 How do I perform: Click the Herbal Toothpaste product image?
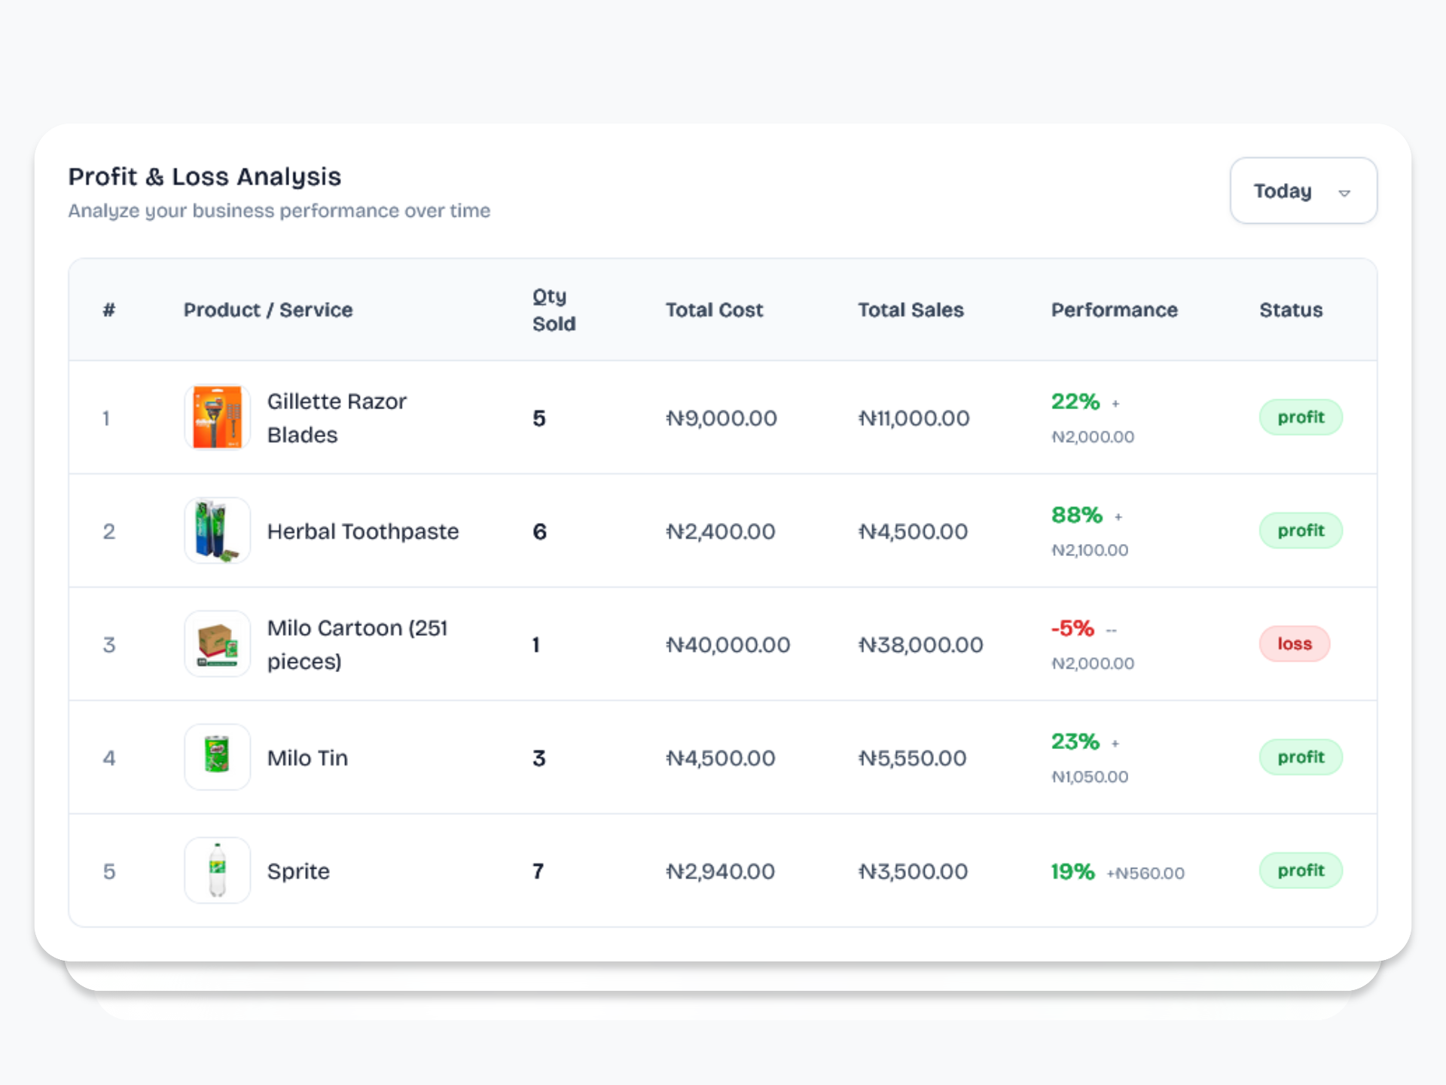[217, 530]
